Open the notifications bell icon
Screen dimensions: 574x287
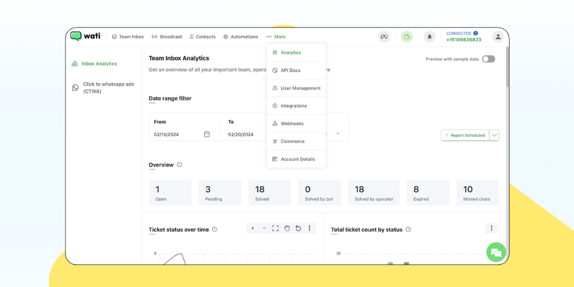tap(429, 36)
